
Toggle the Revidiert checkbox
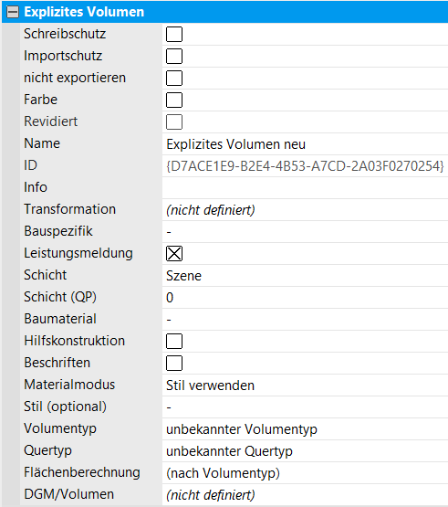(174, 121)
